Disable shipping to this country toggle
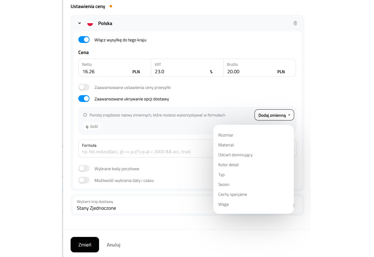Viewport: 374px width, 257px height. click(x=84, y=40)
